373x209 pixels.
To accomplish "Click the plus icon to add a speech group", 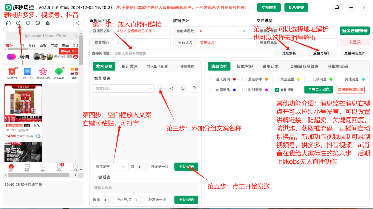I will tap(160, 88).
